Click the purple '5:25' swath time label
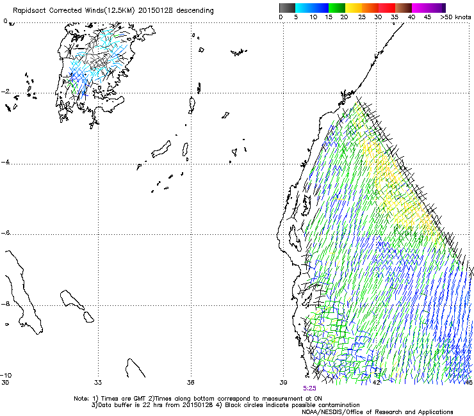 pyautogui.click(x=309, y=388)
